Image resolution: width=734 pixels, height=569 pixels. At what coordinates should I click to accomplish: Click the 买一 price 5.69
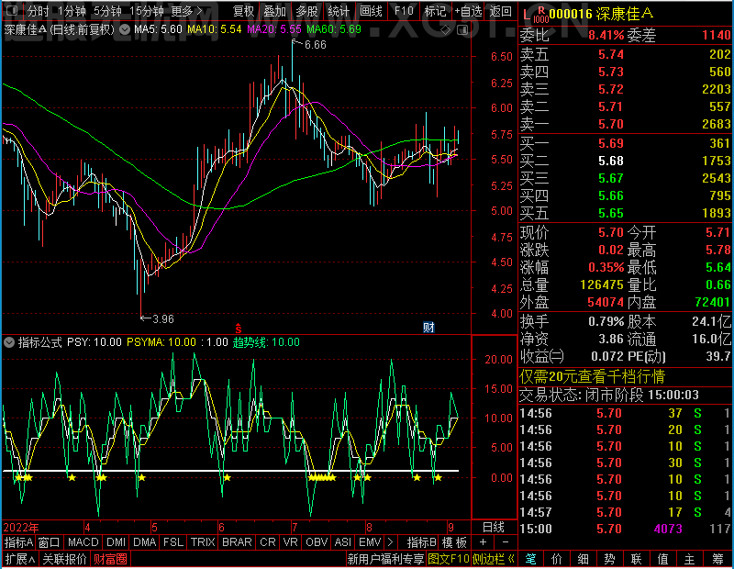click(611, 143)
